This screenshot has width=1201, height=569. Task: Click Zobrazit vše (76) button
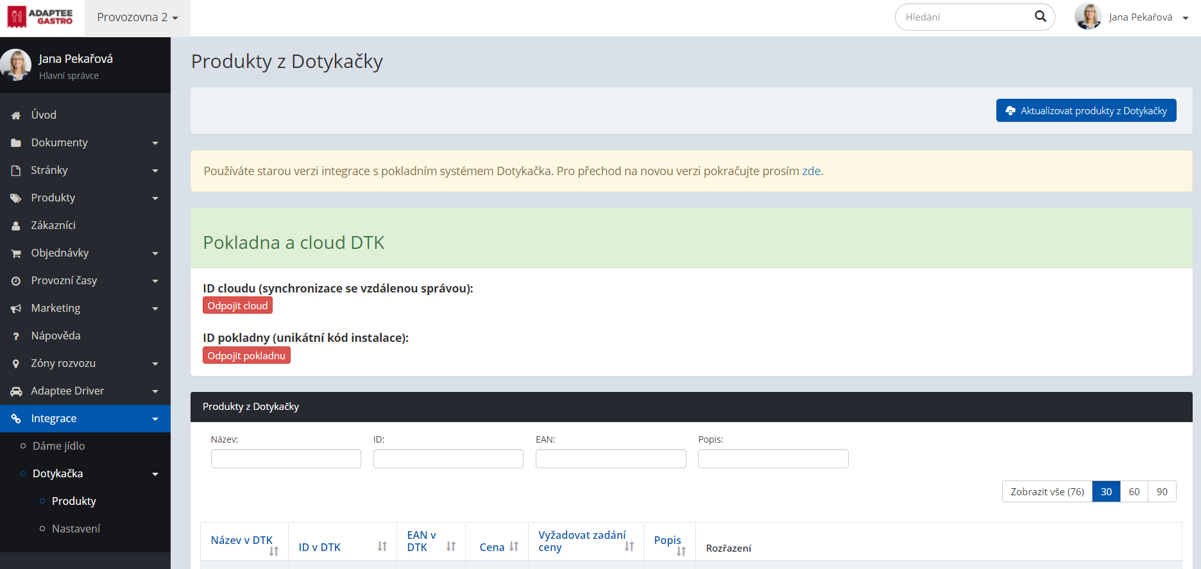pyautogui.click(x=1047, y=491)
